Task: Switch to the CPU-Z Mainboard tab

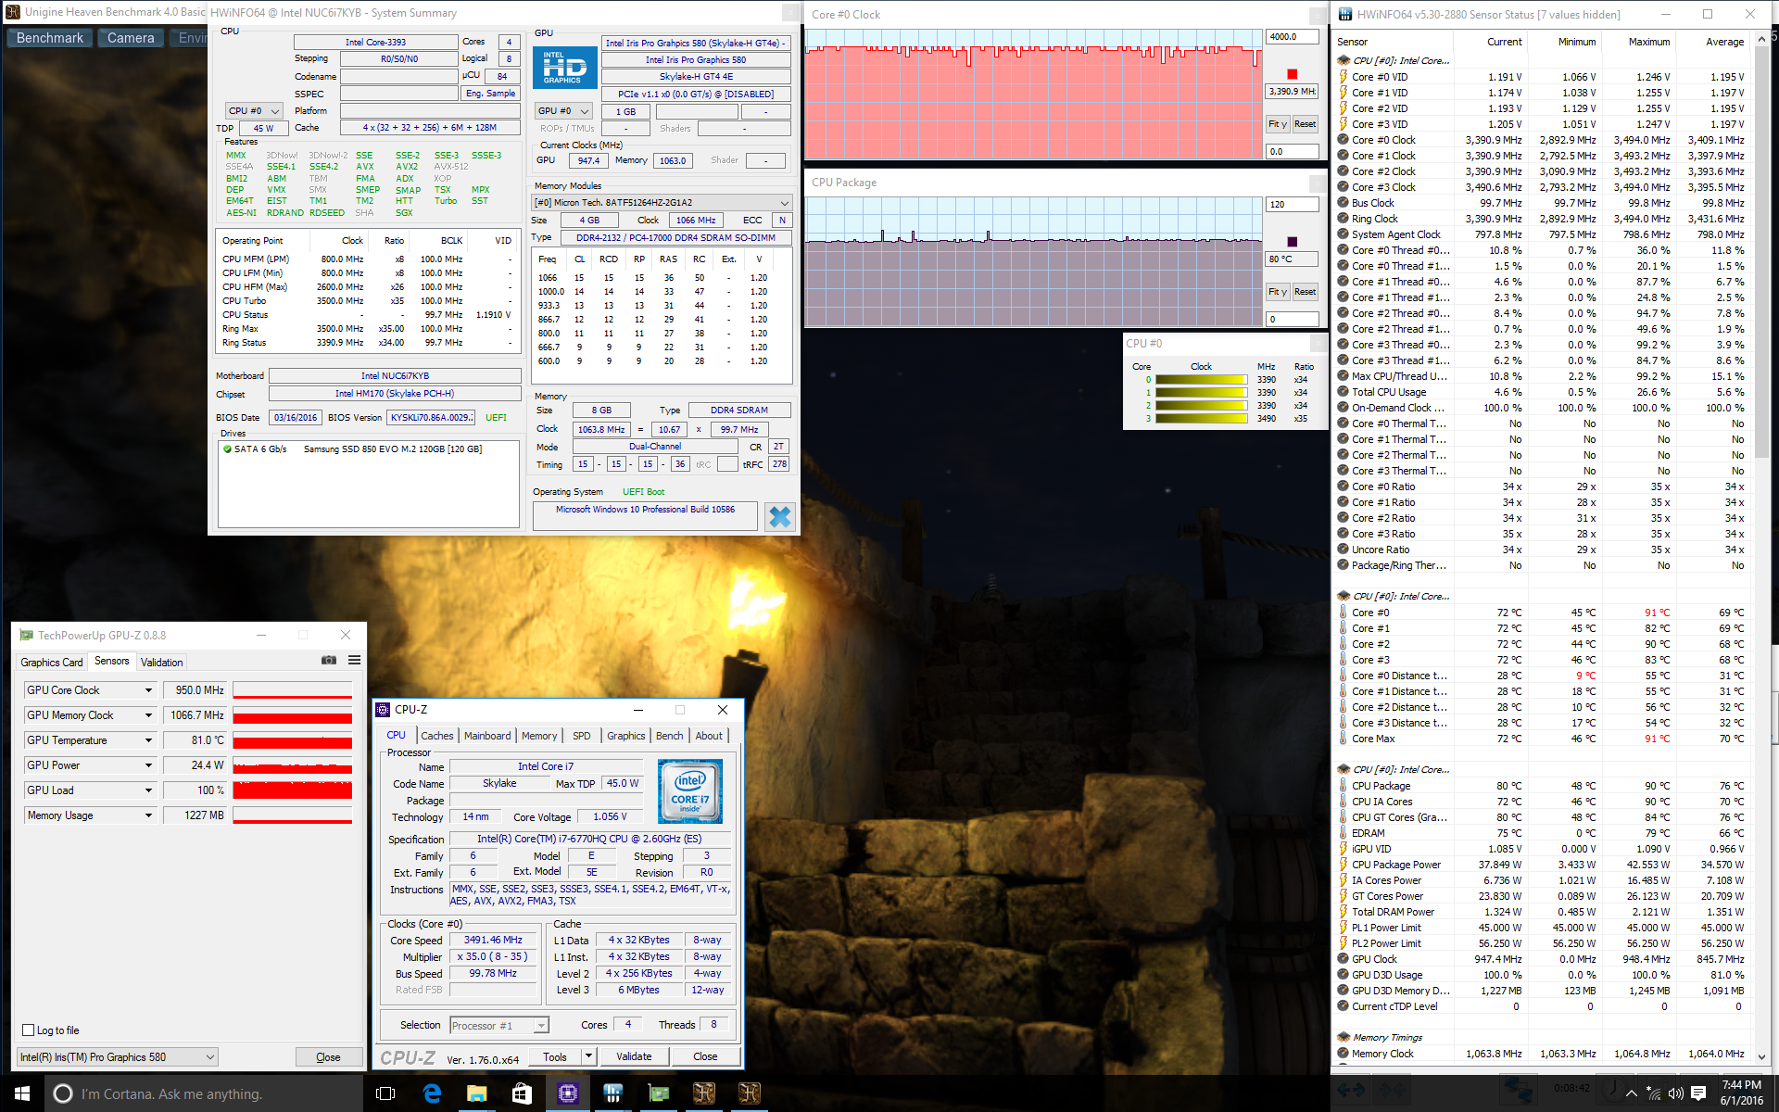Action: coord(487,736)
